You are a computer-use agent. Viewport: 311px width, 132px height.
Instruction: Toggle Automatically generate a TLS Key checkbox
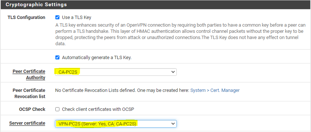57,58
